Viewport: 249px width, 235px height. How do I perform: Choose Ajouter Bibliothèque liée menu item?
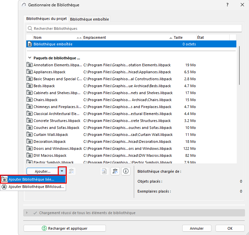(x=33, y=179)
